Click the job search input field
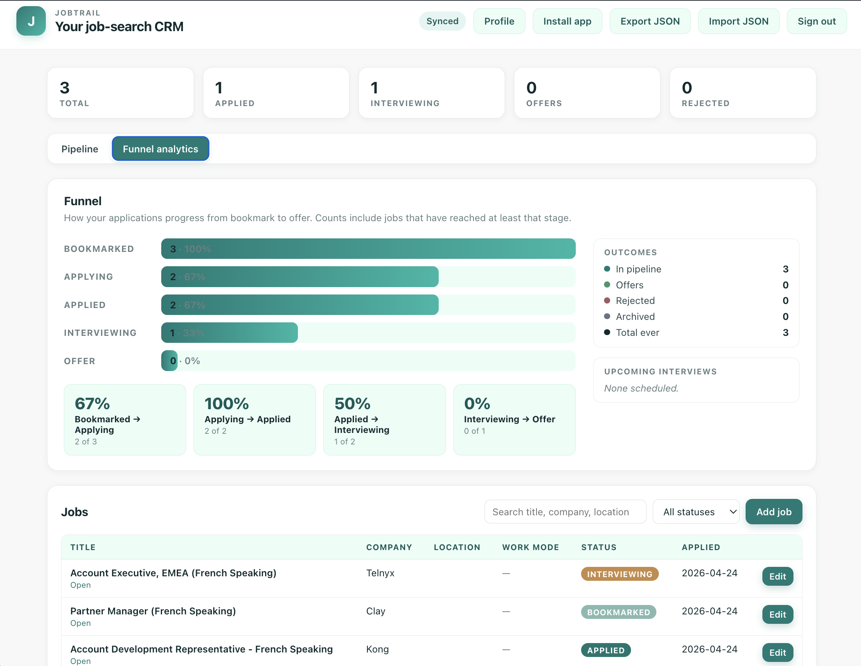Viewport: 861px width, 666px height. (x=565, y=512)
